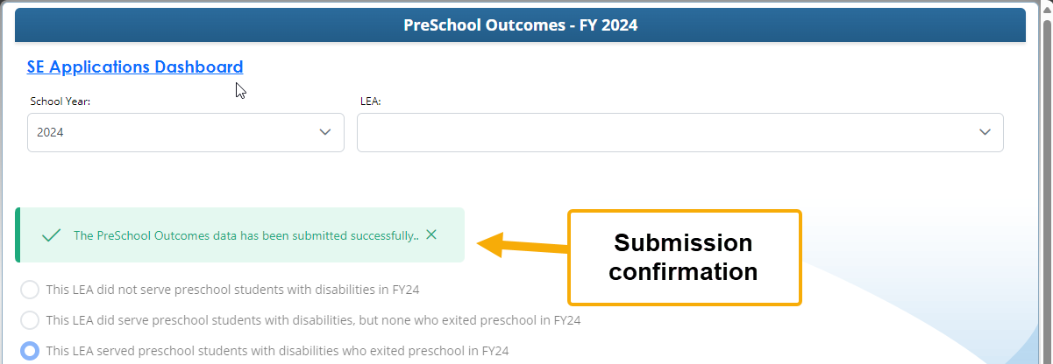Click the Submission confirmation callout box
This screenshot has width=1053, height=364.
coord(684,257)
